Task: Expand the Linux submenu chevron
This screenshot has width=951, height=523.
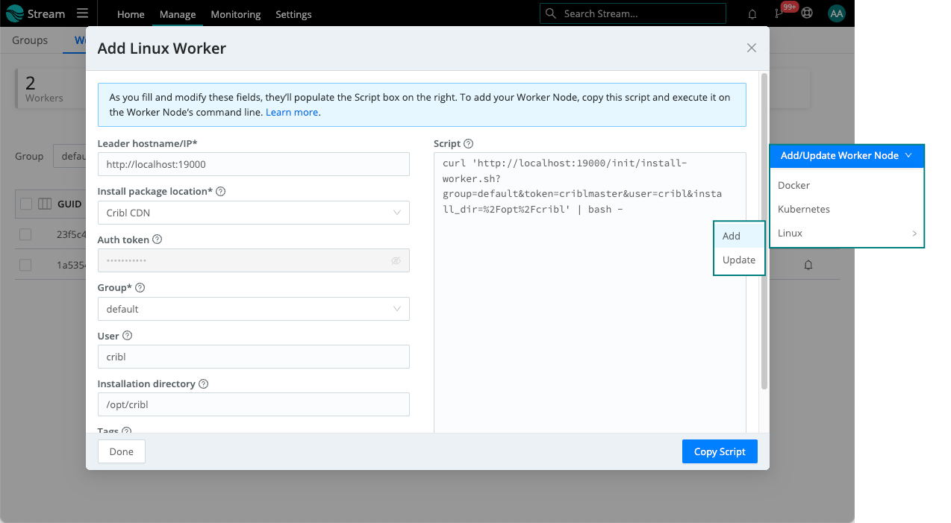Action: (914, 233)
